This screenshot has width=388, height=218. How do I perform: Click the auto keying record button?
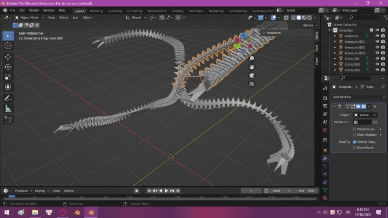pyautogui.click(x=137, y=191)
